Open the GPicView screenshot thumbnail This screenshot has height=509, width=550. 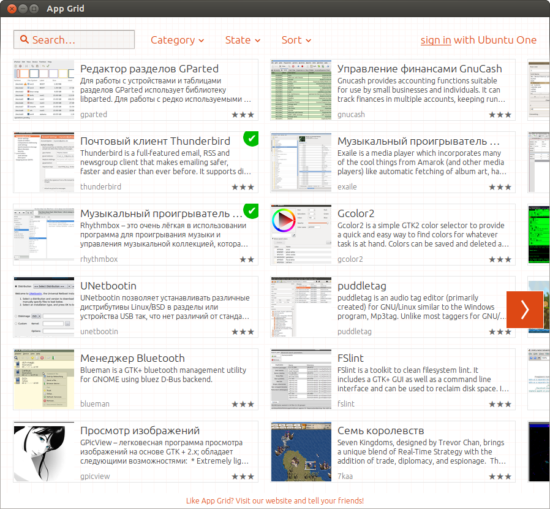pos(44,452)
